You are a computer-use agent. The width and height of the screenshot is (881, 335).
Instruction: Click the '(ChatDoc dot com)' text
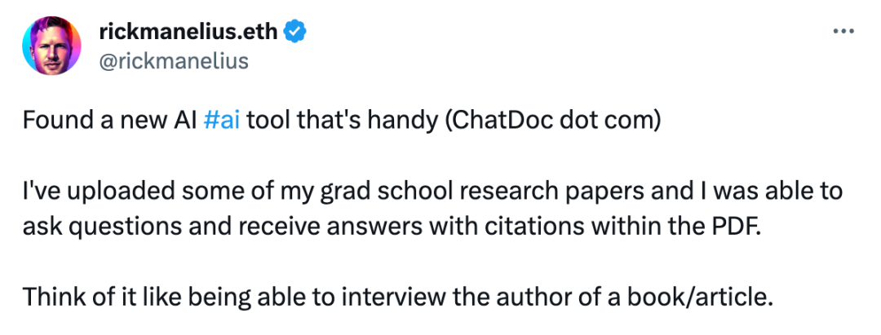point(551,121)
